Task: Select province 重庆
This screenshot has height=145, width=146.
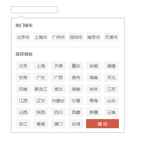Action: pyautogui.click(x=76, y=66)
